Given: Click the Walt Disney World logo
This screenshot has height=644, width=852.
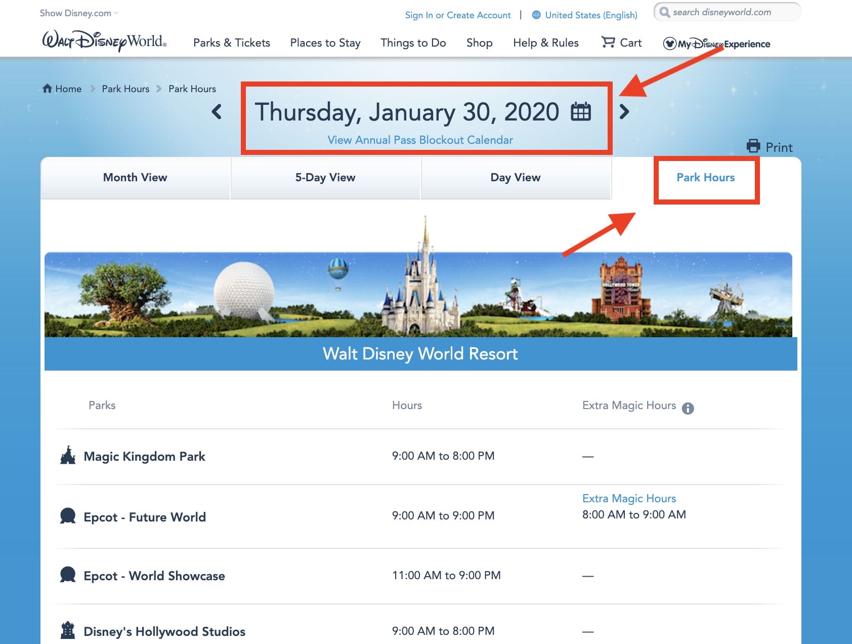Looking at the screenshot, I should pos(104,42).
